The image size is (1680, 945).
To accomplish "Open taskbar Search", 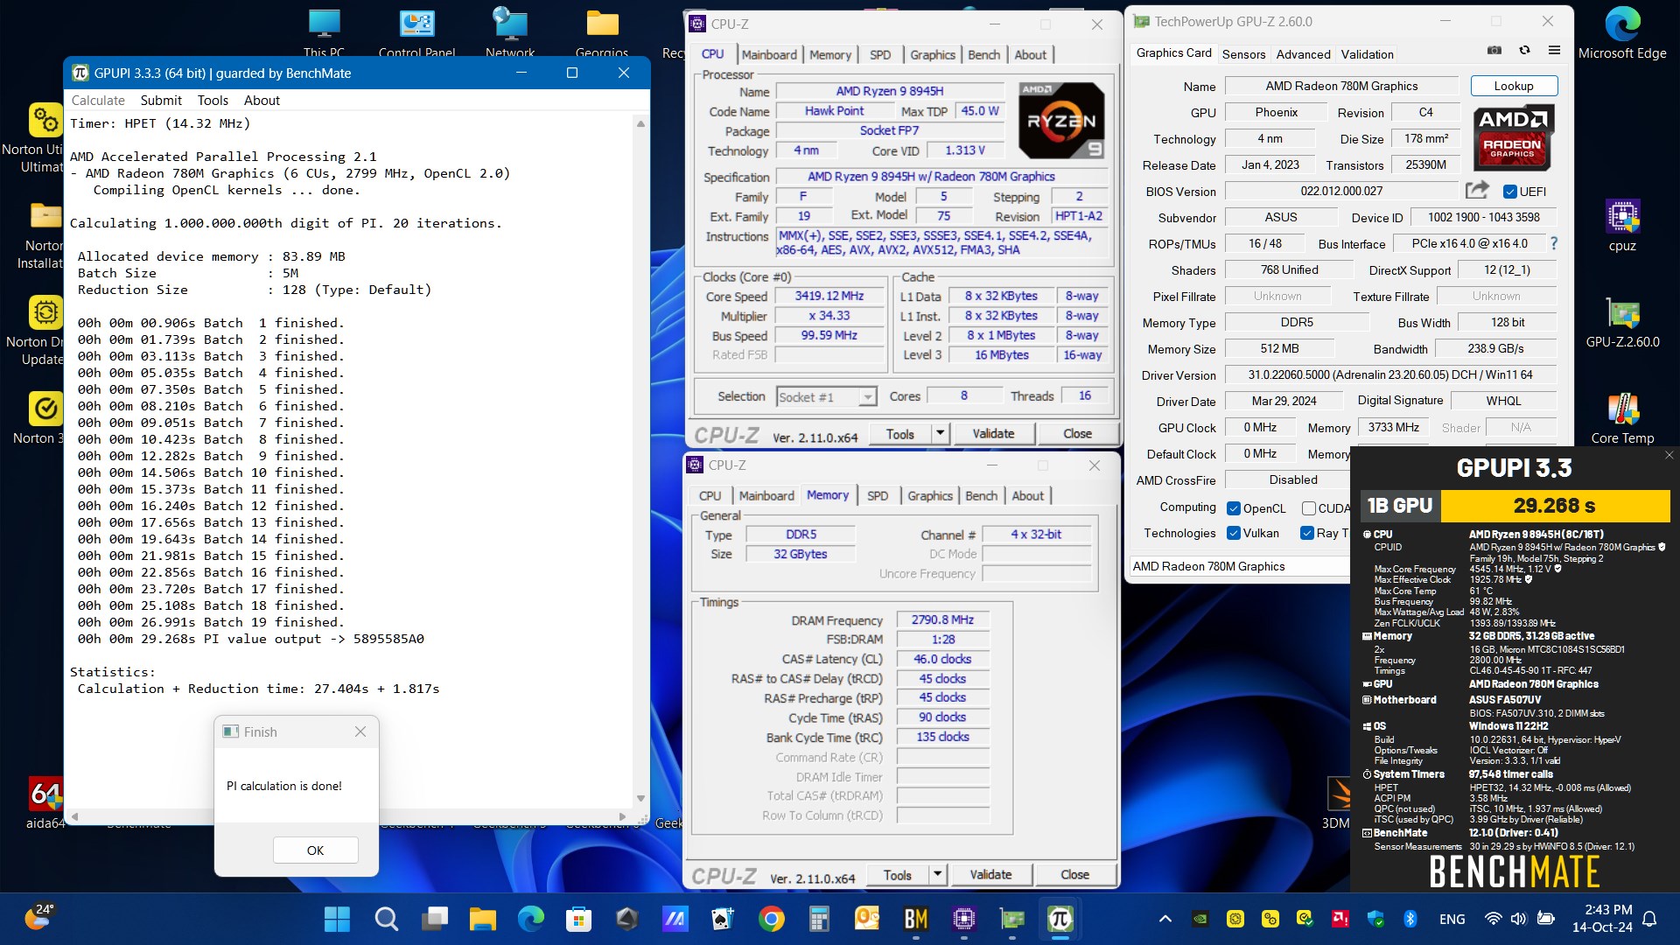I will pyautogui.click(x=386, y=919).
